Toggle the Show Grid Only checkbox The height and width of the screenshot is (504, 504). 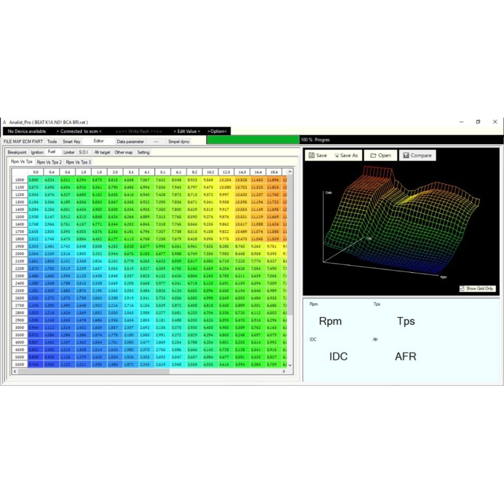pos(462,289)
